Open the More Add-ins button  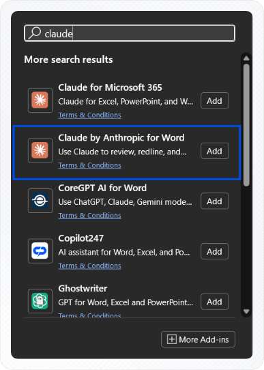[x=198, y=339]
